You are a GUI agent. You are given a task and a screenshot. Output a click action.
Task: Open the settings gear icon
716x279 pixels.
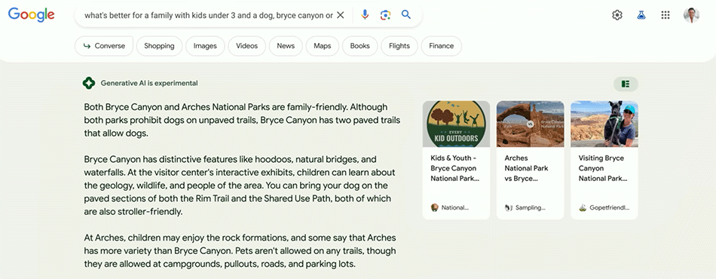pos(617,15)
